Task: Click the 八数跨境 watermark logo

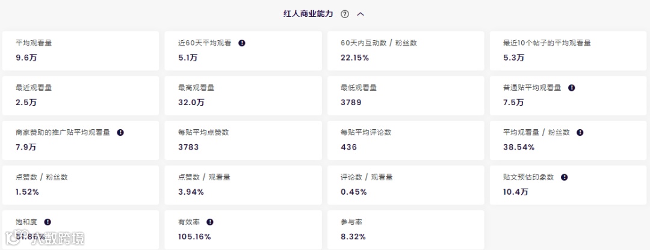Action: 45,239
